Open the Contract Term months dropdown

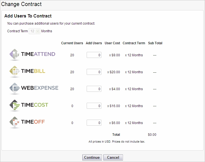click(34, 31)
